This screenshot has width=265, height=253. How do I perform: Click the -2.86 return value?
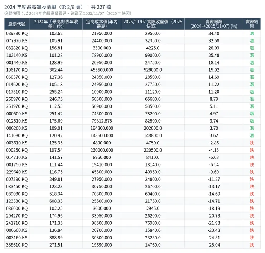(x=214, y=143)
